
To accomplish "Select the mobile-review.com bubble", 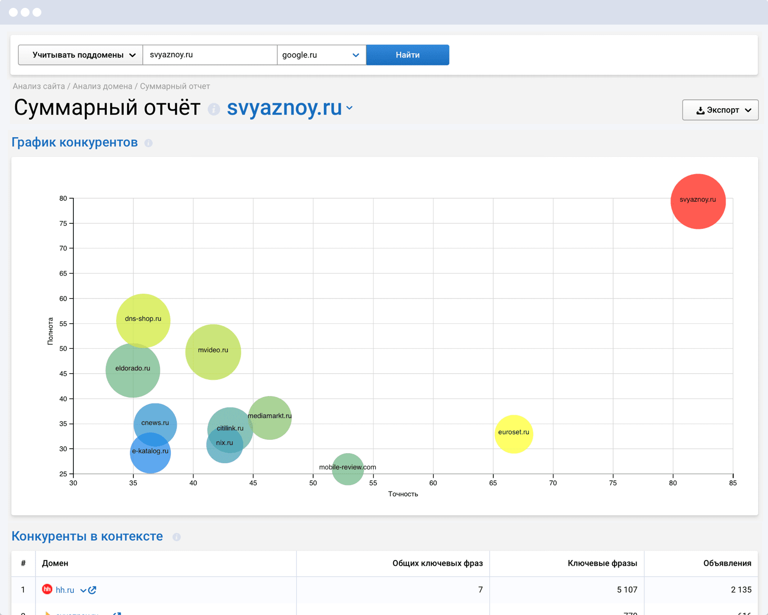I will click(x=348, y=469).
